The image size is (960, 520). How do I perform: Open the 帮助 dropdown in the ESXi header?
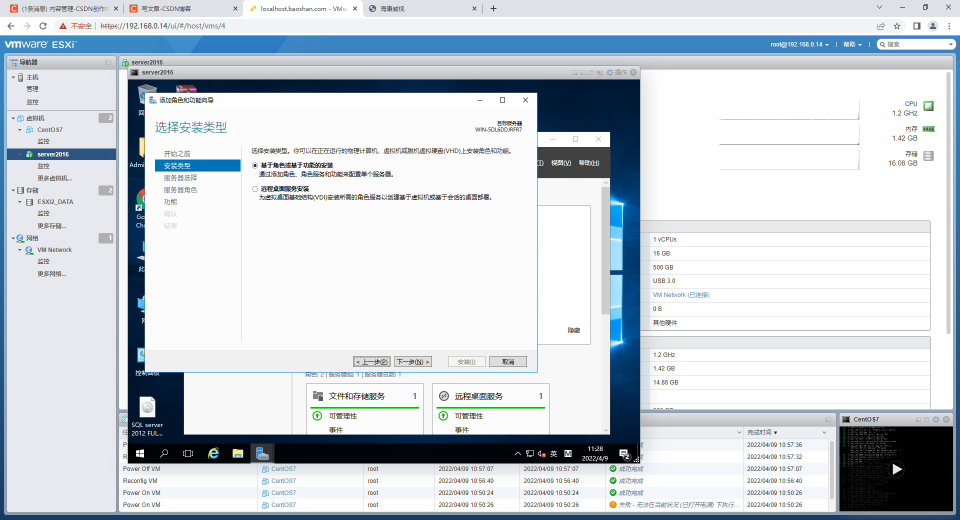tap(851, 44)
